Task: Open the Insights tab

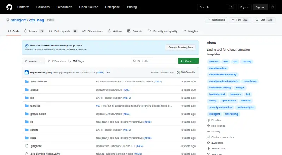Action: (190, 31)
